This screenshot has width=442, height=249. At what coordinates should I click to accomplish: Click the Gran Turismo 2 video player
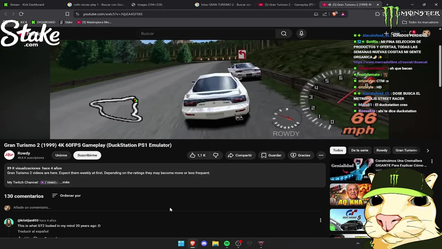coord(219,90)
